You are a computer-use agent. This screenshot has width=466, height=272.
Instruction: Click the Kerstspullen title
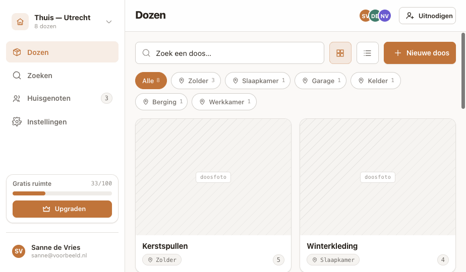(165, 246)
